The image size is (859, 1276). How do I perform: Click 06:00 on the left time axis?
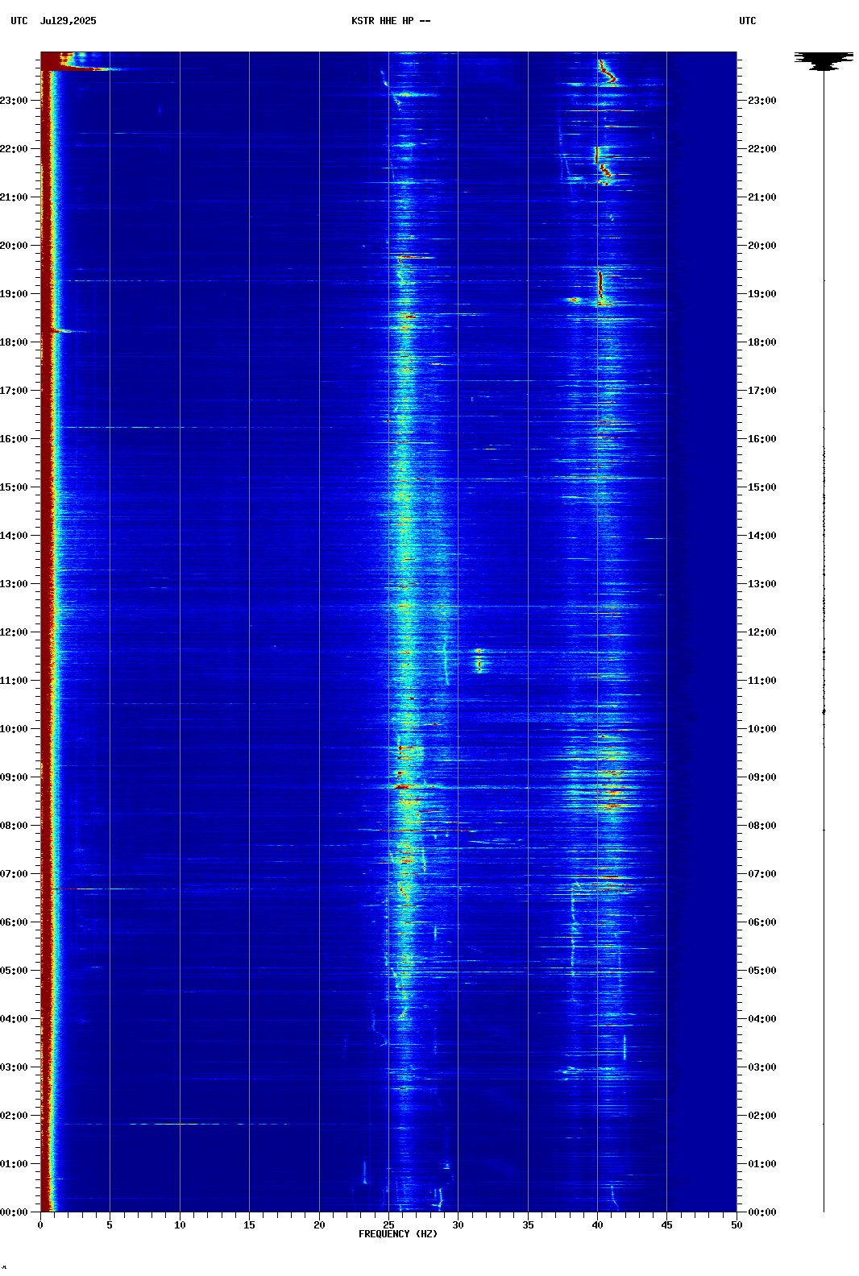pyautogui.click(x=14, y=922)
